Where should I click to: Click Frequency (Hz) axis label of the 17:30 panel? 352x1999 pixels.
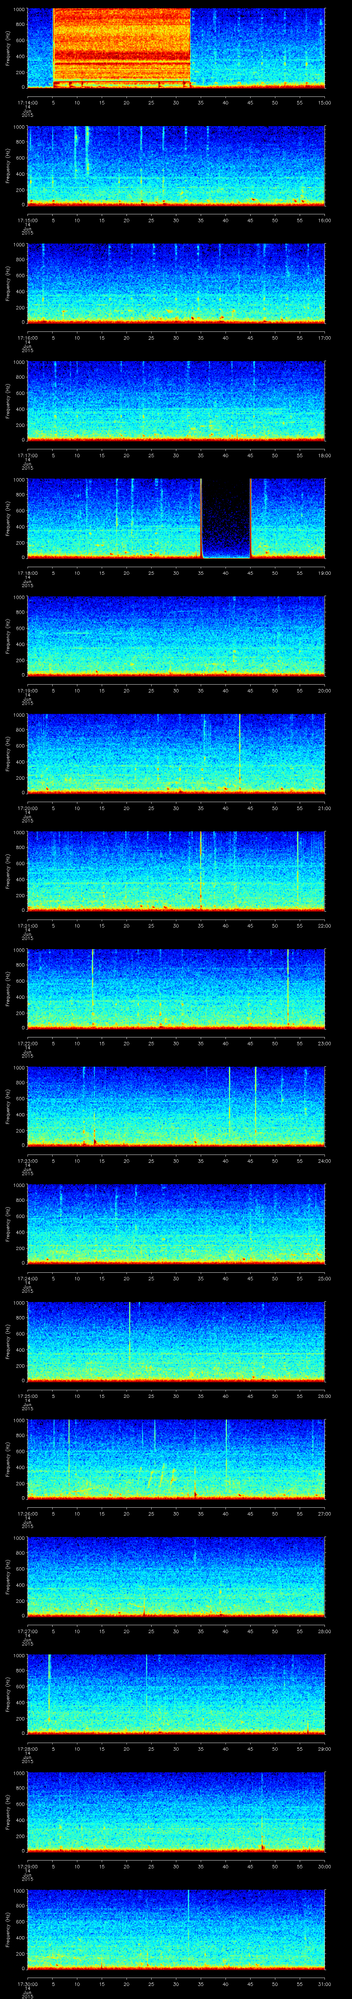tap(8, 1929)
